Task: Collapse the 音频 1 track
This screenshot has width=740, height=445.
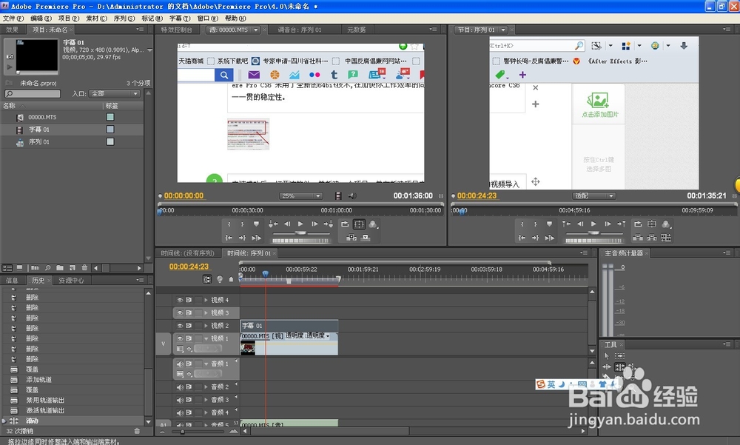Action: coord(206,364)
